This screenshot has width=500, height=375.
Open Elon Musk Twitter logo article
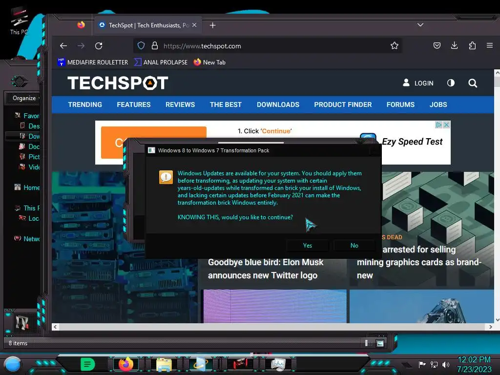pyautogui.click(x=266, y=269)
